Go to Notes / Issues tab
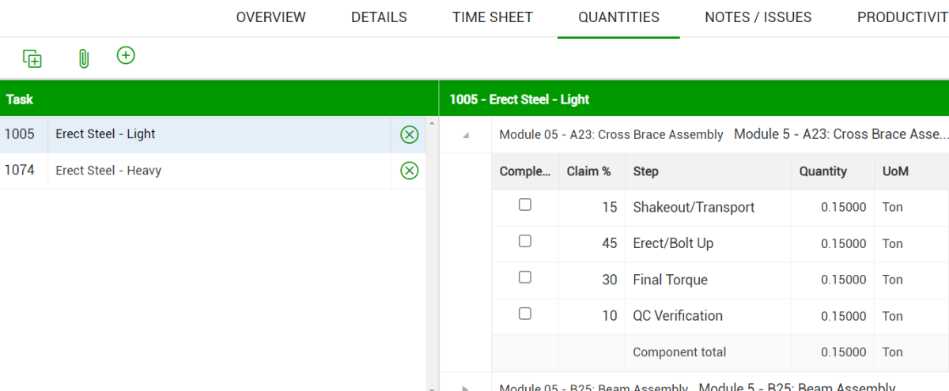The width and height of the screenshot is (949, 391). [x=758, y=17]
